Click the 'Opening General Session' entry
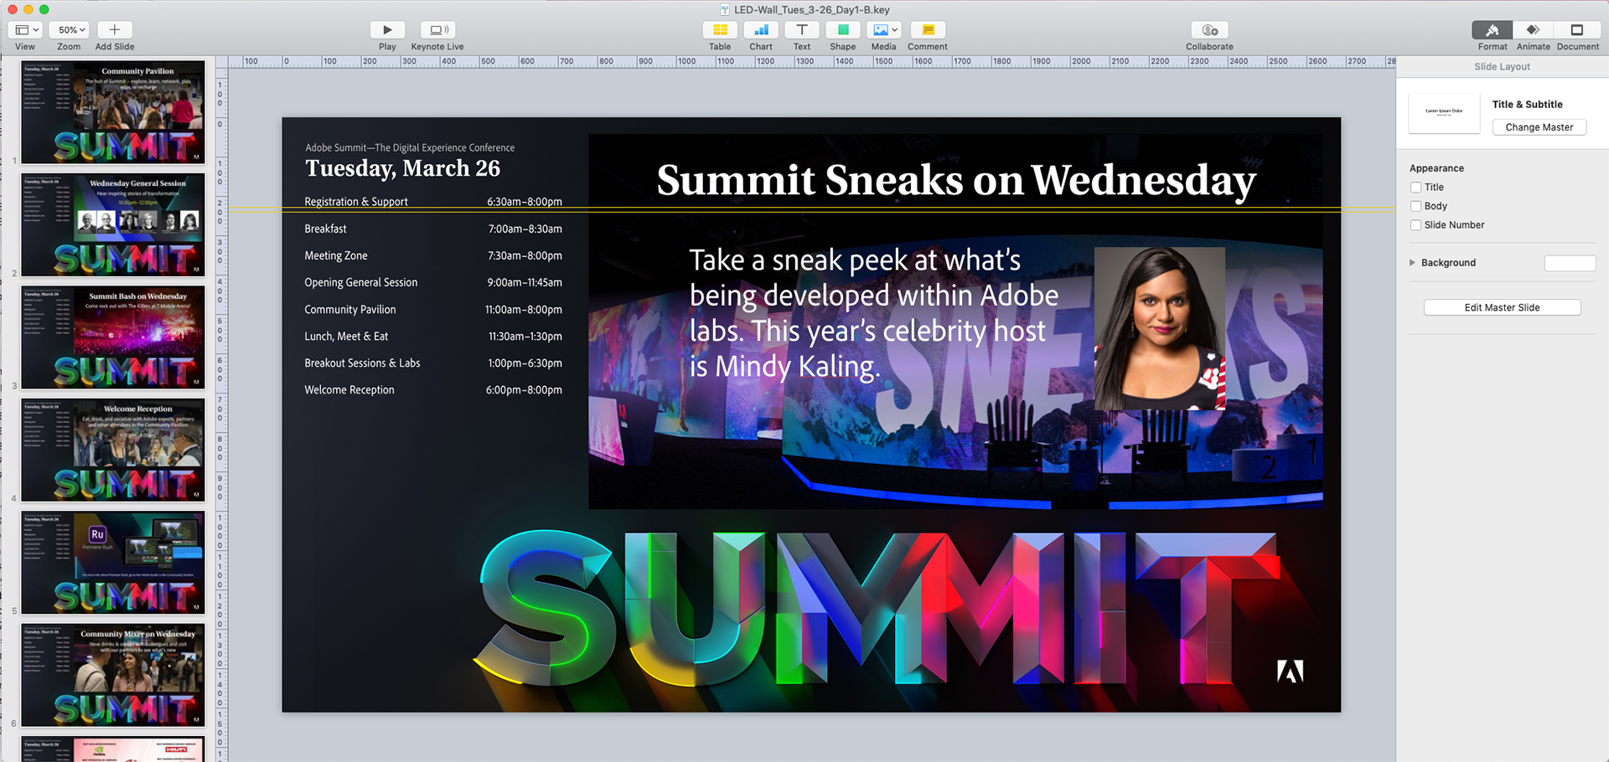Screen dimensions: 1609x762 (361, 282)
